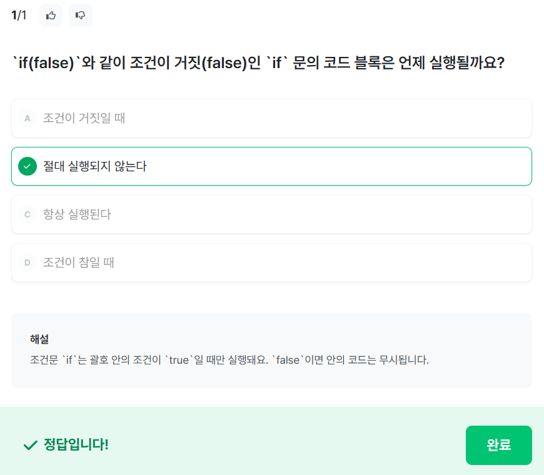Screen dimensions: 544x475
Task: Click the explanation text about 조건문 if
Action: (229, 361)
